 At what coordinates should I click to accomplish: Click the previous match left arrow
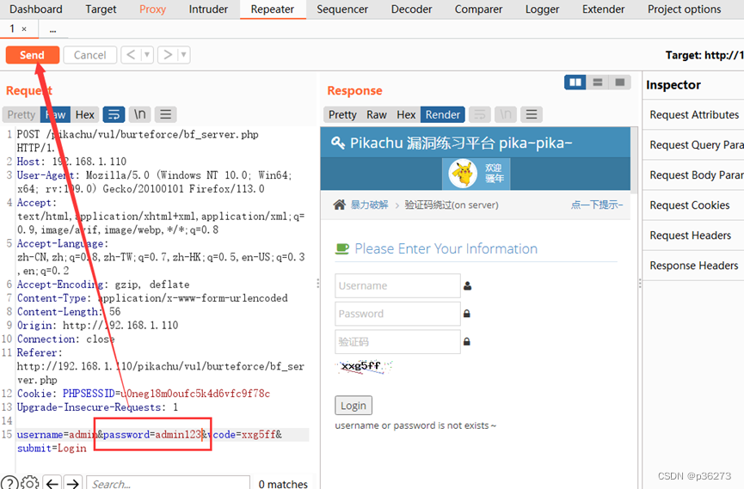(x=52, y=483)
